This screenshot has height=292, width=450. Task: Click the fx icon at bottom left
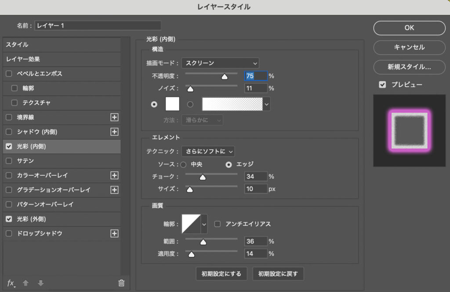11,283
